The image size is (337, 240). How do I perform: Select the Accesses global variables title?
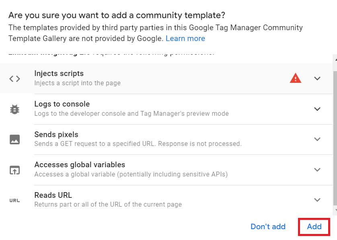(x=80, y=165)
